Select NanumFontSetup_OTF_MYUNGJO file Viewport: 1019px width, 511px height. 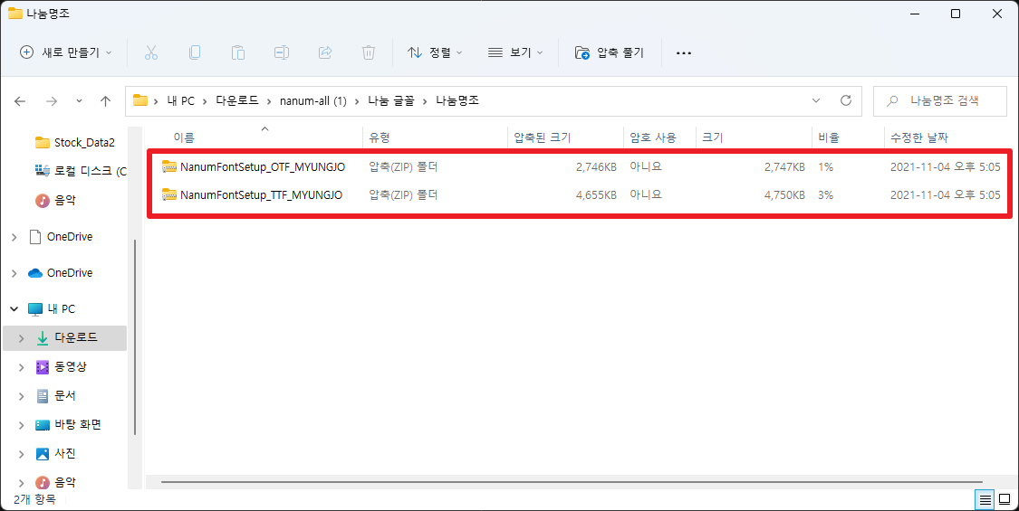[263, 167]
